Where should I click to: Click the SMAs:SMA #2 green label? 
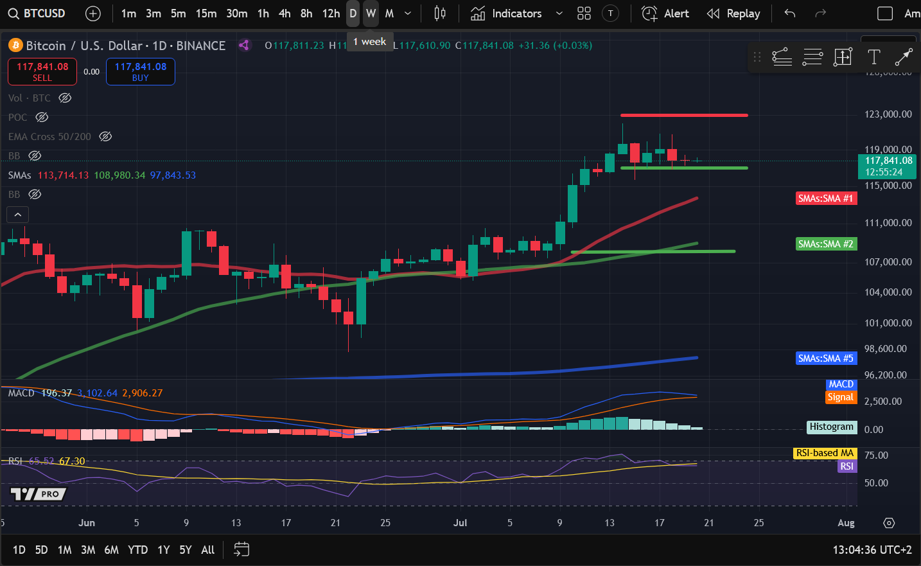tap(825, 244)
